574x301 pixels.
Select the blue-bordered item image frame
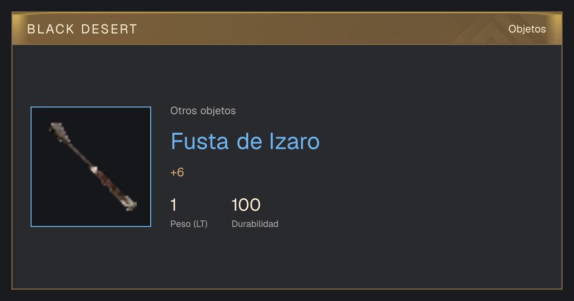pos(91,167)
